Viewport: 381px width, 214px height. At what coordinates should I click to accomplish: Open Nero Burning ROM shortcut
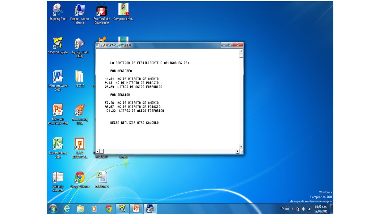point(80,114)
